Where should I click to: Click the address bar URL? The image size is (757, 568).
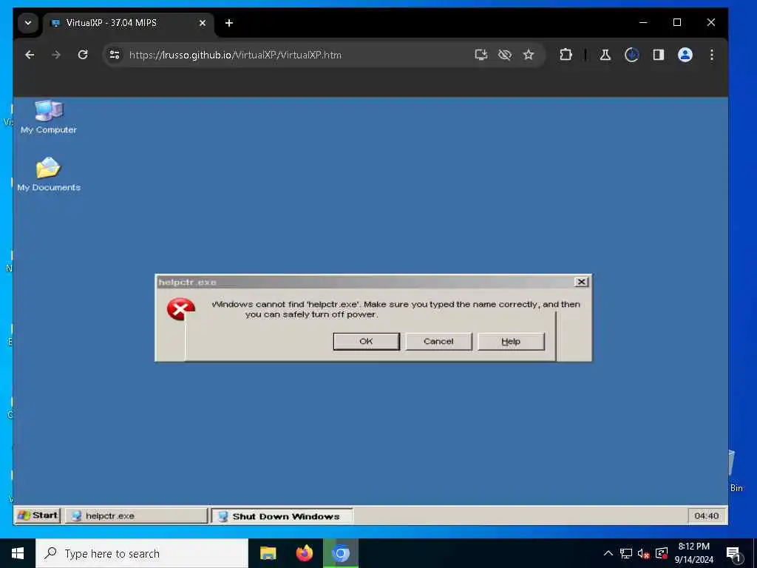pos(235,55)
